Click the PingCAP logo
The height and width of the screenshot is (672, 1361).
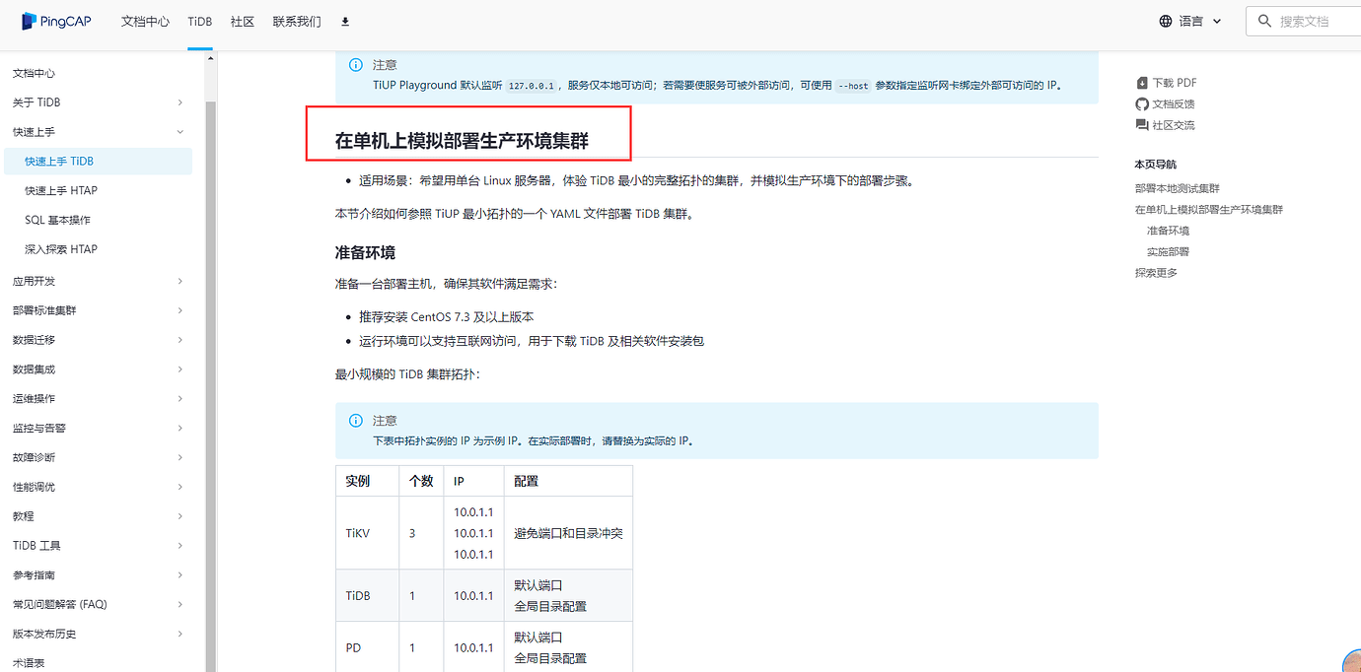[x=56, y=21]
